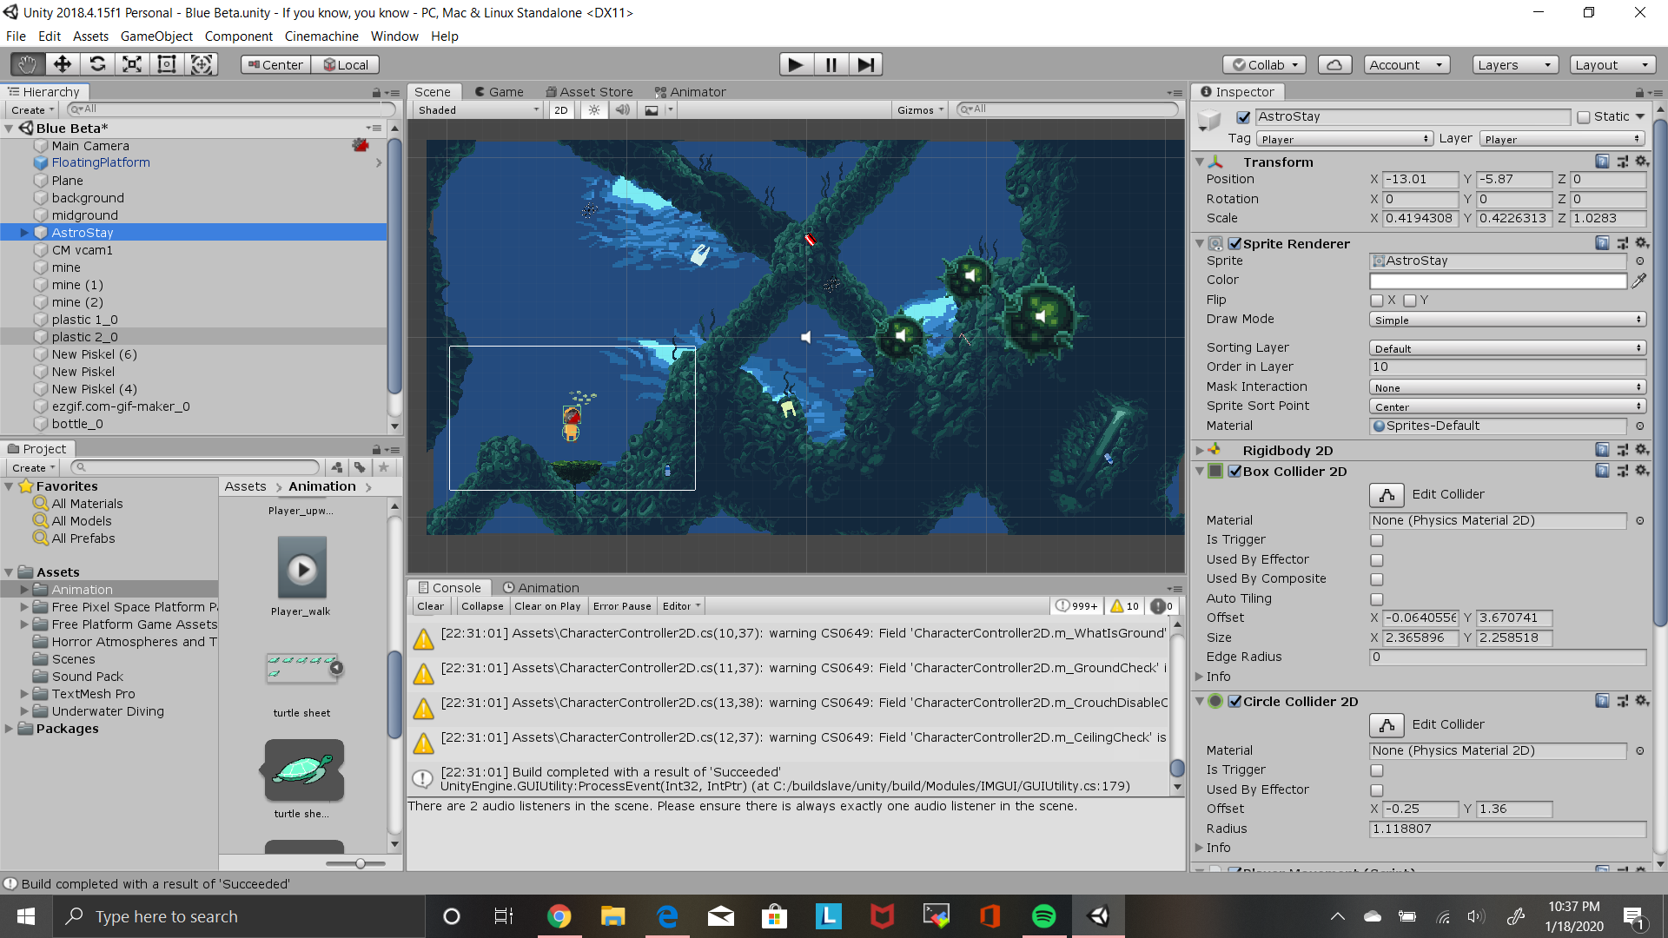Open the color eyedropper picker

[x=1638, y=281]
